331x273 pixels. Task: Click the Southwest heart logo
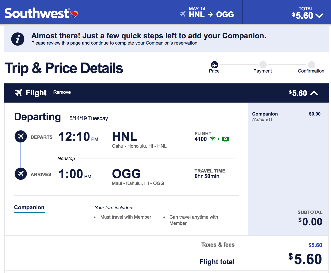click(x=74, y=14)
